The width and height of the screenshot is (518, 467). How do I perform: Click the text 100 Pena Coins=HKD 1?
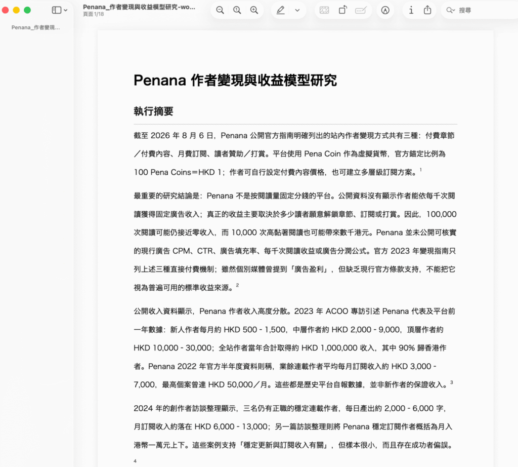pyautogui.click(x=179, y=172)
